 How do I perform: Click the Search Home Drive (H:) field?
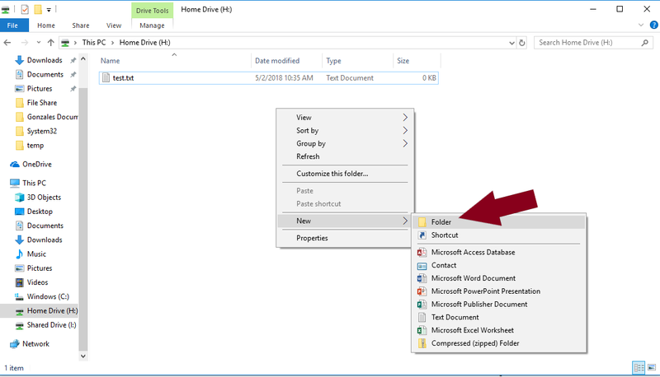(587, 42)
